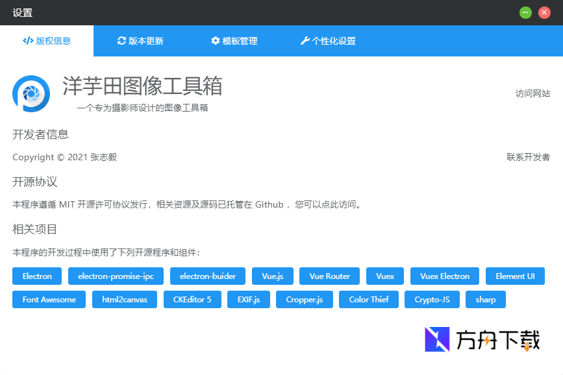Click the Font Awesome button
Viewport: 563px width, 375px height.
(48, 299)
